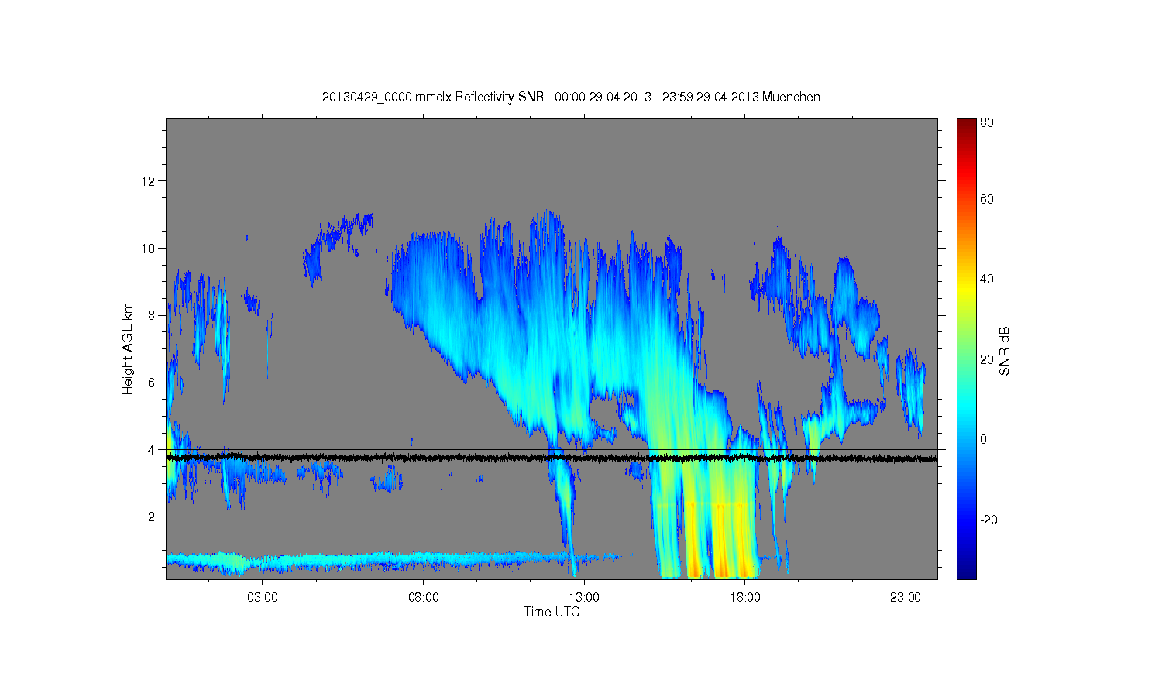Click the 10 km height tick label
Screen dimensions: 1162x697
149,248
